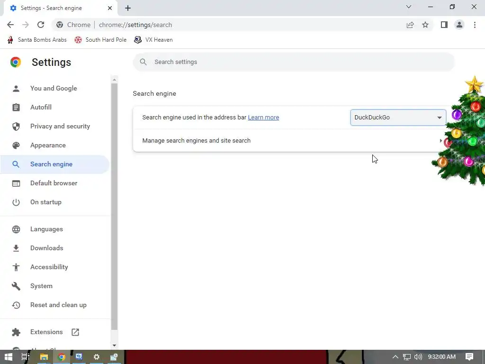Screen dimensions: 485x364
Task: Open Accessibility settings section
Action: coord(55,267)
